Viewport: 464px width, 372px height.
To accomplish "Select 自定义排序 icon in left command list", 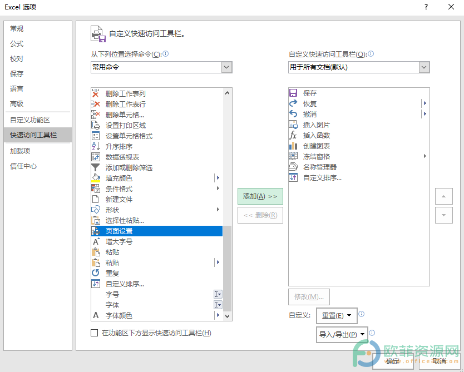I will pos(96,284).
